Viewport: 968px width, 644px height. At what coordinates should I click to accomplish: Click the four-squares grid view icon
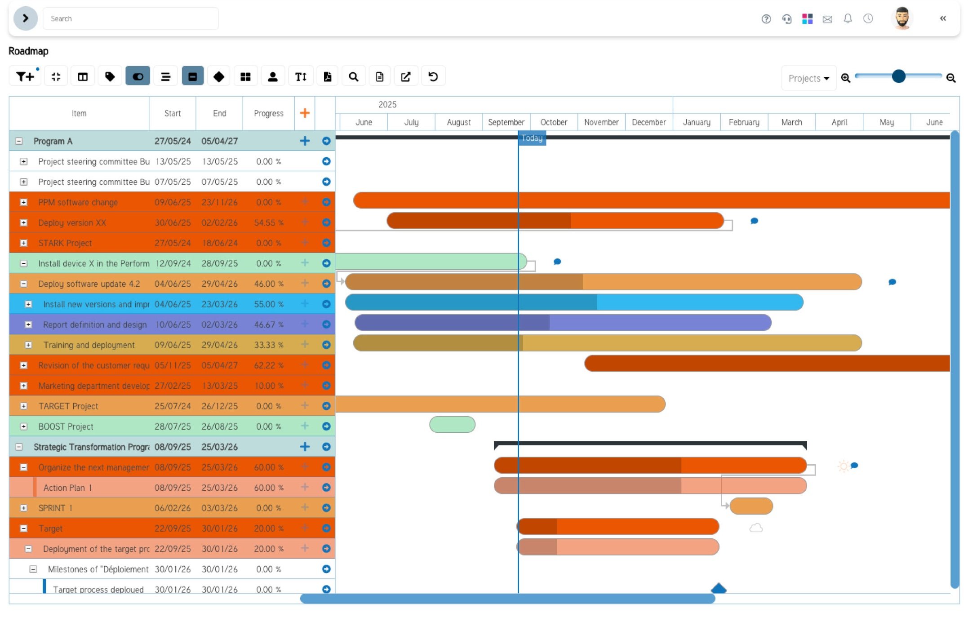pyautogui.click(x=245, y=77)
